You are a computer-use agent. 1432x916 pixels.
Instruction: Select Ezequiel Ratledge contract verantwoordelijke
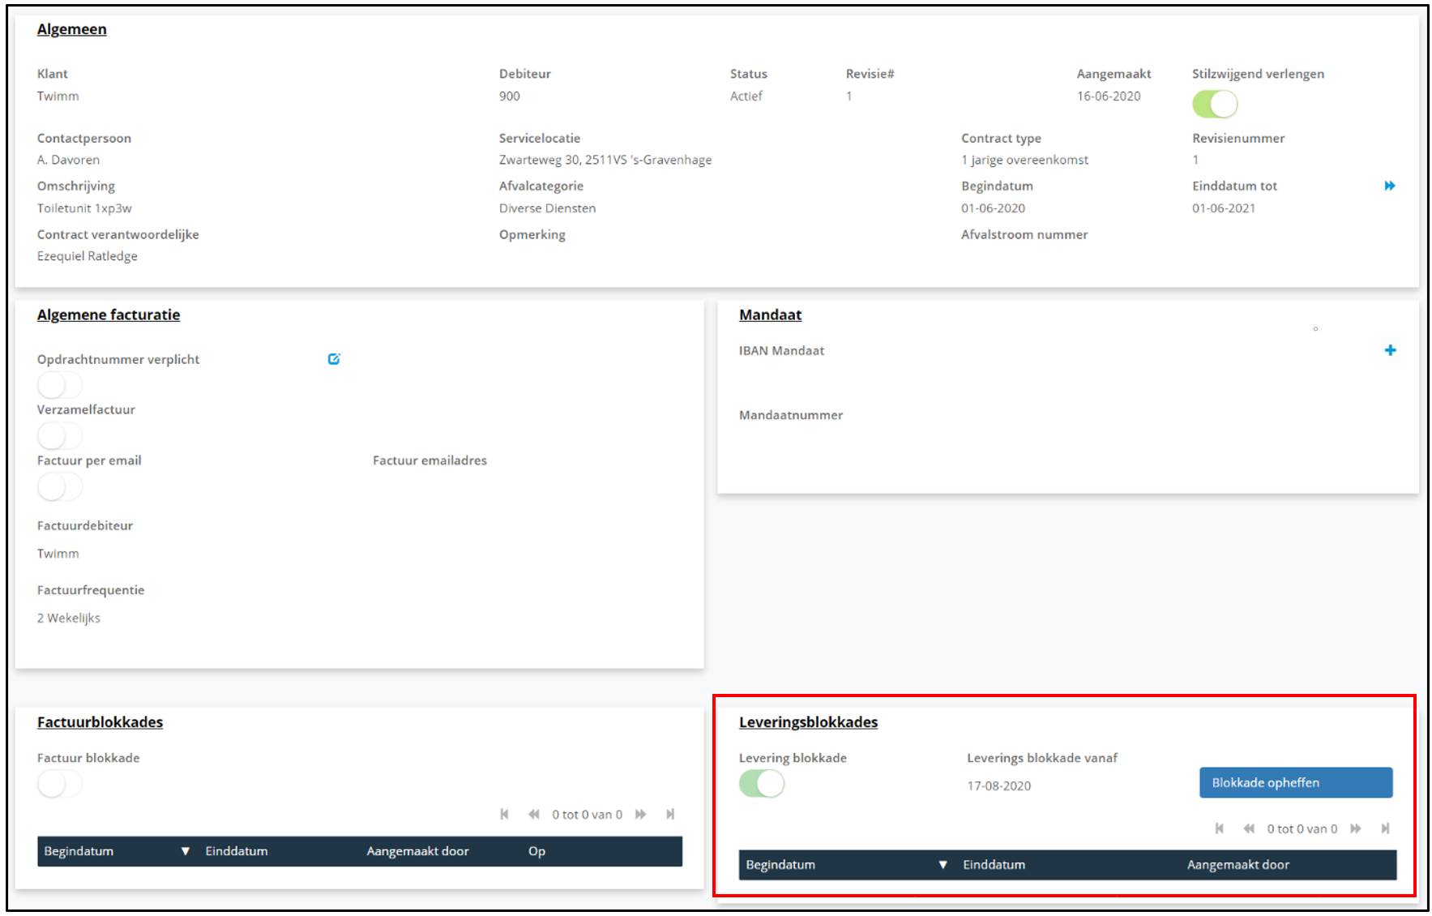click(x=87, y=255)
